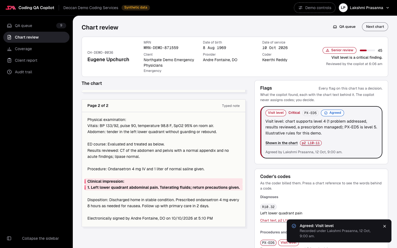This screenshot has height=248, width=397.
Task: Dismiss the Agreed: Visit level notification
Action: tap(385, 226)
